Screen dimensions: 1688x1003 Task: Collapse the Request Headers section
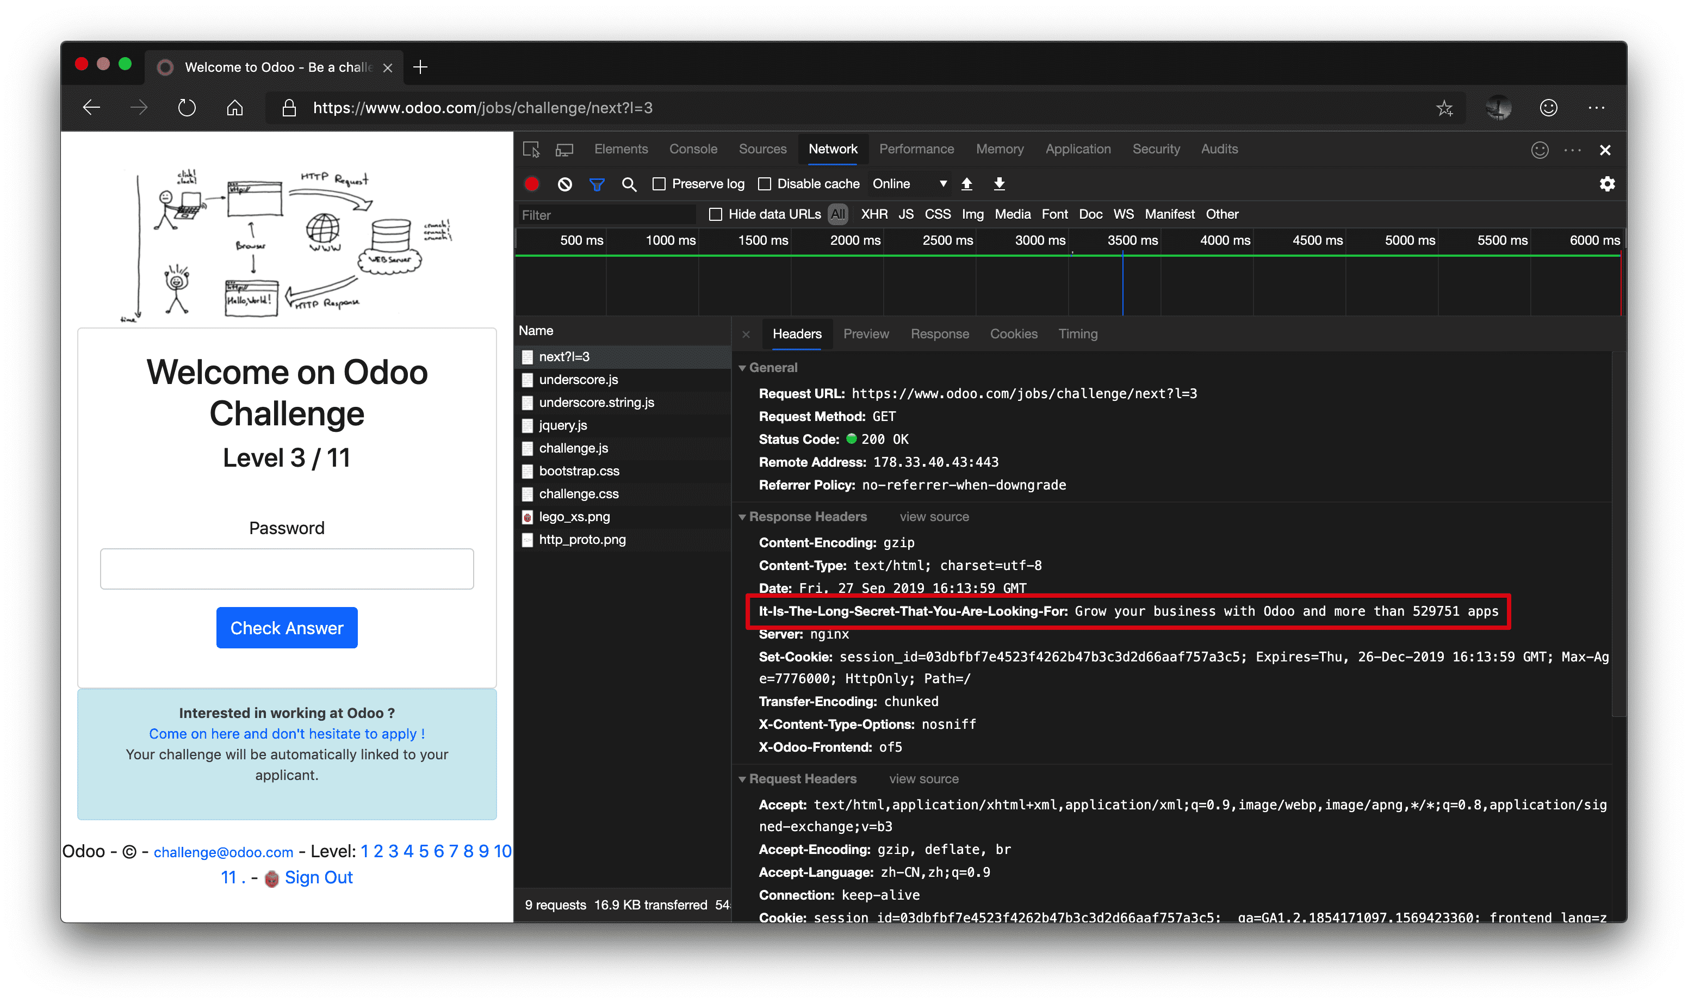[742, 779]
